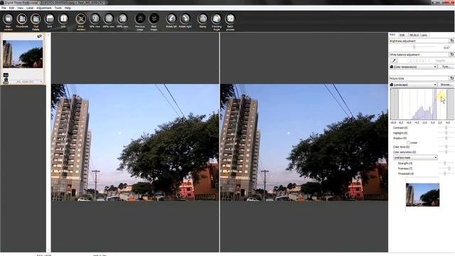
Task: Rotate the image right
Action: [x=185, y=19]
